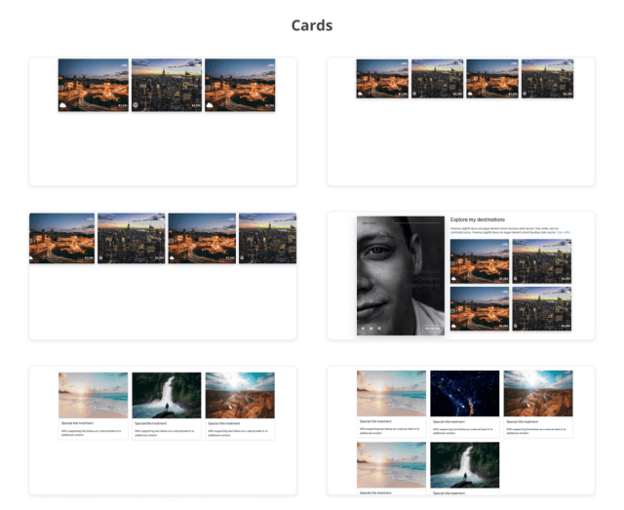Click the Cards page heading
Viewport: 624px width, 510px height.
point(312,25)
